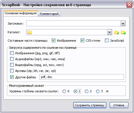This screenshot has height=113, width=134.
Task: Check Аудиофайлы (mp3, wav, ram, wma)
Action: pyautogui.click(x=12, y=59)
